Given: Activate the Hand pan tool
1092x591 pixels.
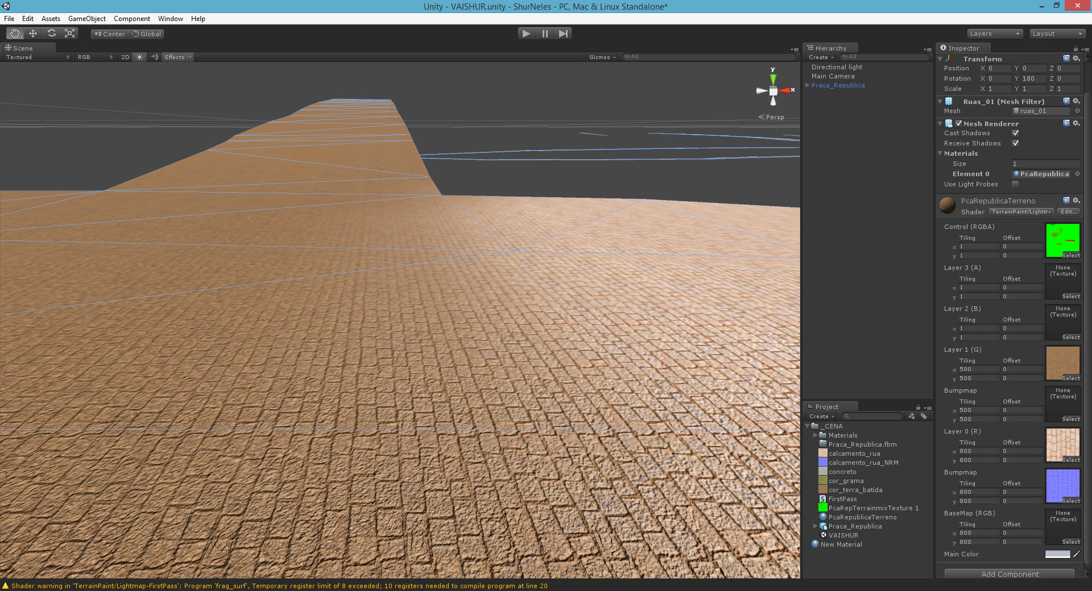Looking at the screenshot, I should (x=15, y=33).
